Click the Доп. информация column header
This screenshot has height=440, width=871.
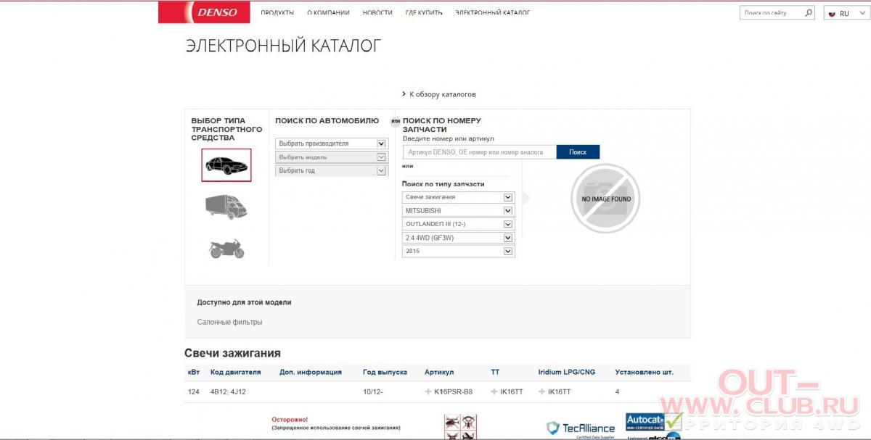tap(311, 372)
